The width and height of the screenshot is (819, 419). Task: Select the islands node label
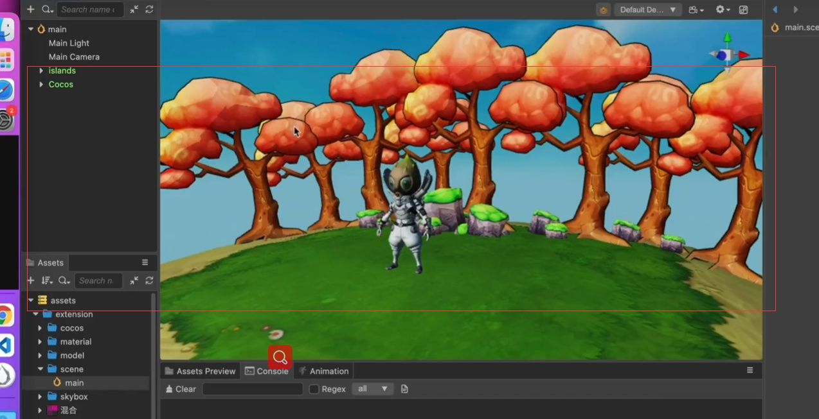coord(62,71)
